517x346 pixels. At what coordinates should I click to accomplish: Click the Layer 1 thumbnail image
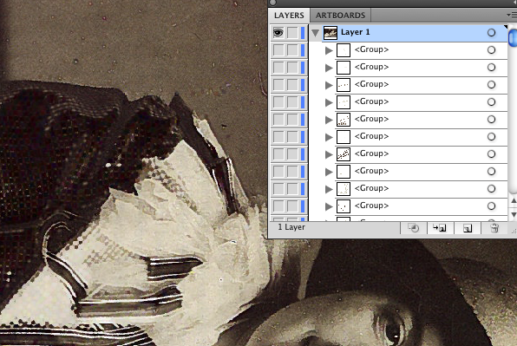pos(330,33)
